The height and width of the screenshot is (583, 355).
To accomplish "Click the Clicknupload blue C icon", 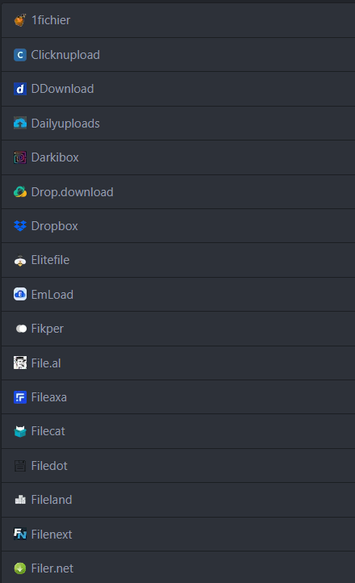I will coord(20,55).
